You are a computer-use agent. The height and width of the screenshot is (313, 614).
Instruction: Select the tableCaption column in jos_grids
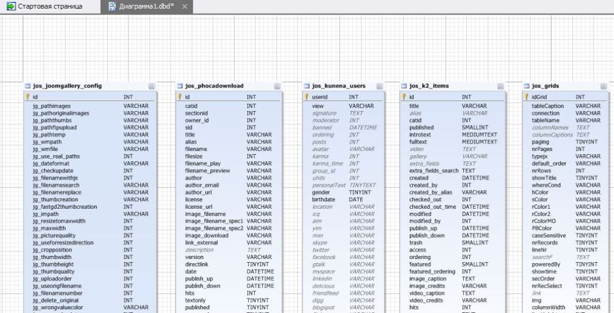(x=548, y=106)
